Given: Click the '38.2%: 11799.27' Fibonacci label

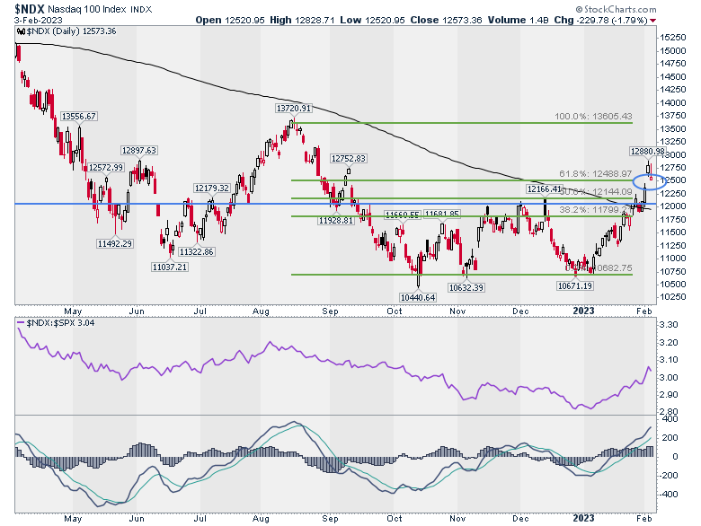Looking at the screenshot, I should click(596, 209).
